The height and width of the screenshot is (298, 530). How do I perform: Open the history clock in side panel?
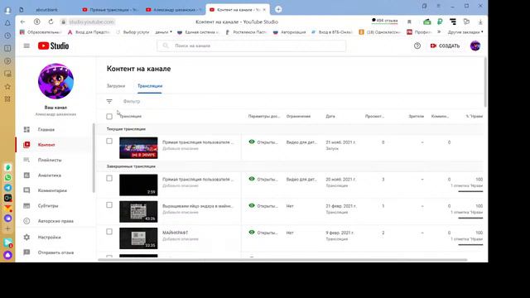[7, 36]
